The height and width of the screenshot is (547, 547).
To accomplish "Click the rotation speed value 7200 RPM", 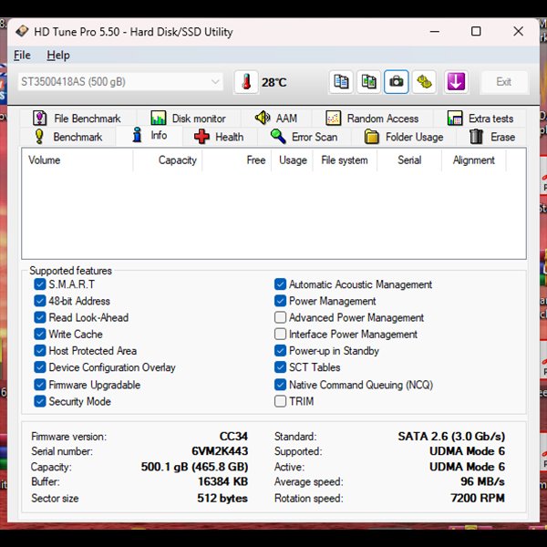I will pyautogui.click(x=478, y=498).
